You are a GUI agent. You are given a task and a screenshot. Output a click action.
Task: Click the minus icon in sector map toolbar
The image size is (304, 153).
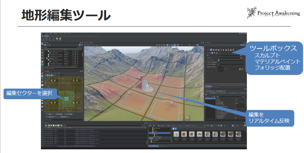(x=56, y=75)
